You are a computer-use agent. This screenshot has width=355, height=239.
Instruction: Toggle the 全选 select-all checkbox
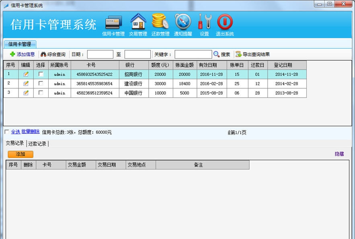6,131
